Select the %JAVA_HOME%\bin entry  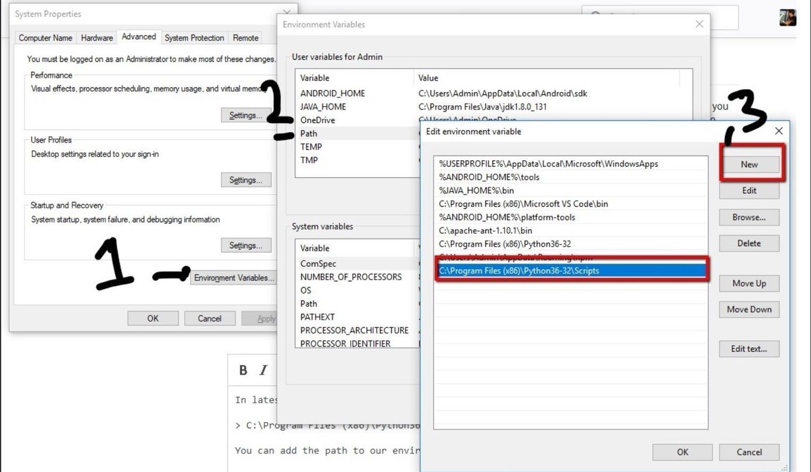[x=570, y=191]
